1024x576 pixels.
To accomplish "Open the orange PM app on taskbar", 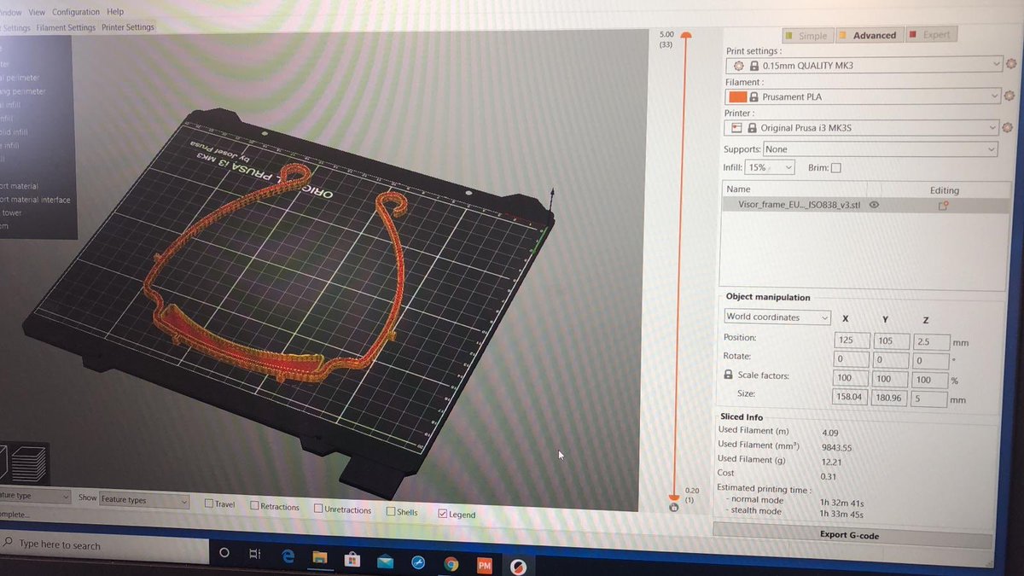I will pos(485,565).
